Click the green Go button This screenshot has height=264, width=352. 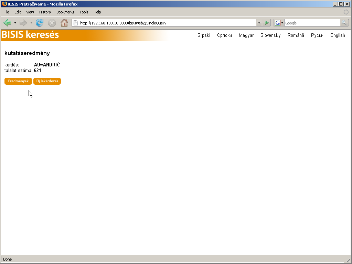click(x=267, y=23)
